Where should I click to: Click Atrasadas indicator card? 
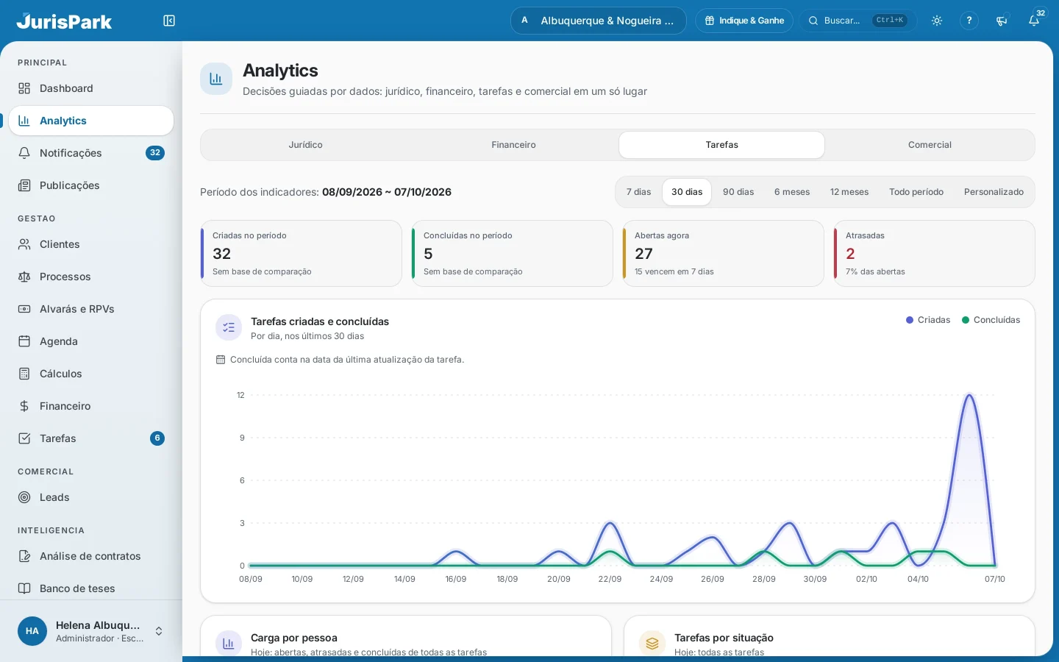(934, 254)
